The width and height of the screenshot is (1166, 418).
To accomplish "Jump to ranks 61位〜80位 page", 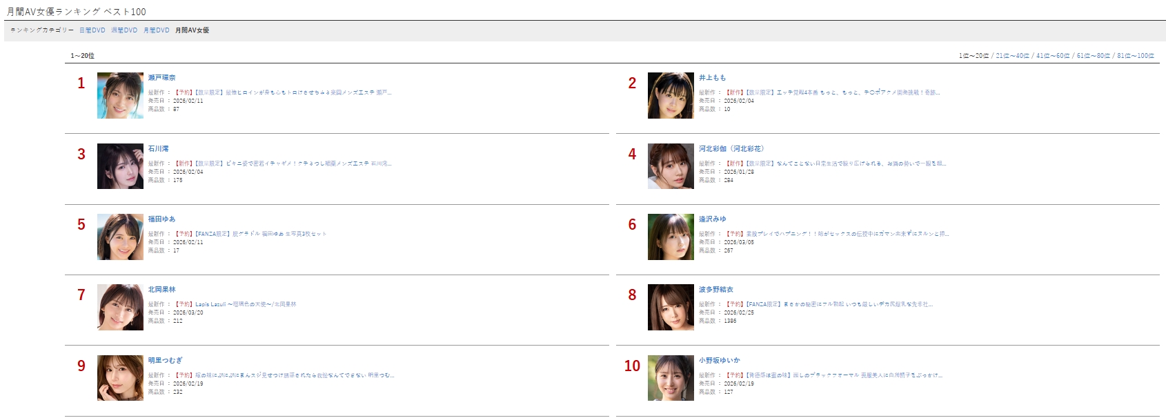I will [x=1094, y=56].
